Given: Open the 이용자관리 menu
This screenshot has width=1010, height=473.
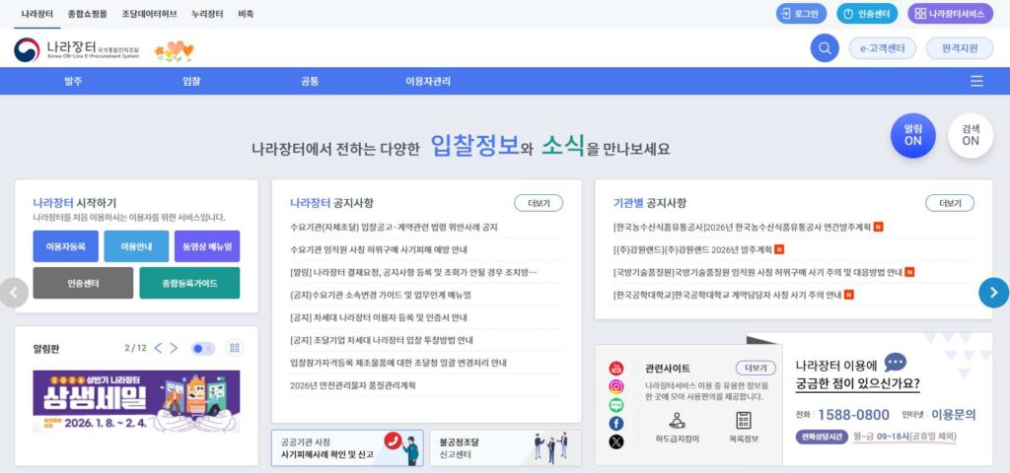Looking at the screenshot, I should point(428,81).
